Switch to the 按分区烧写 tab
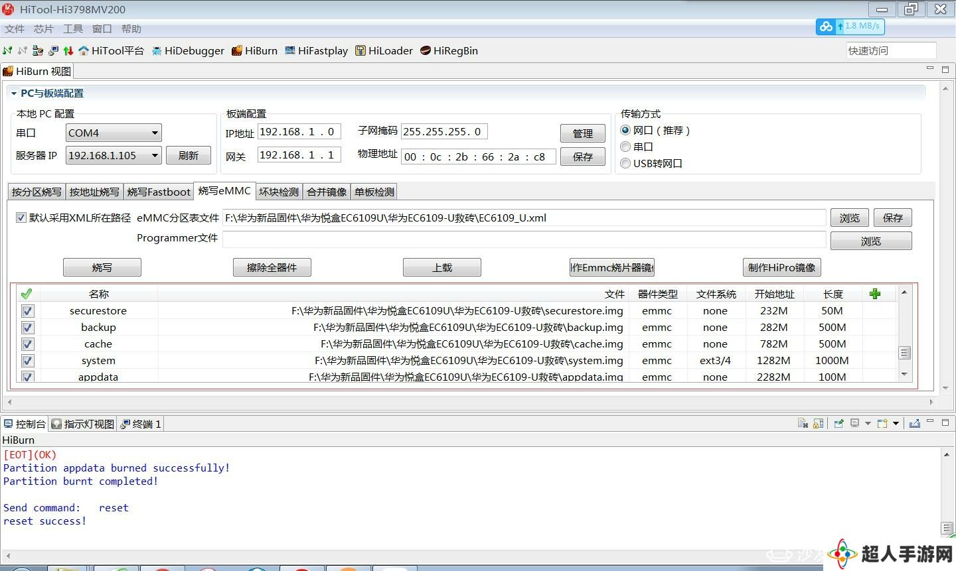 [37, 192]
